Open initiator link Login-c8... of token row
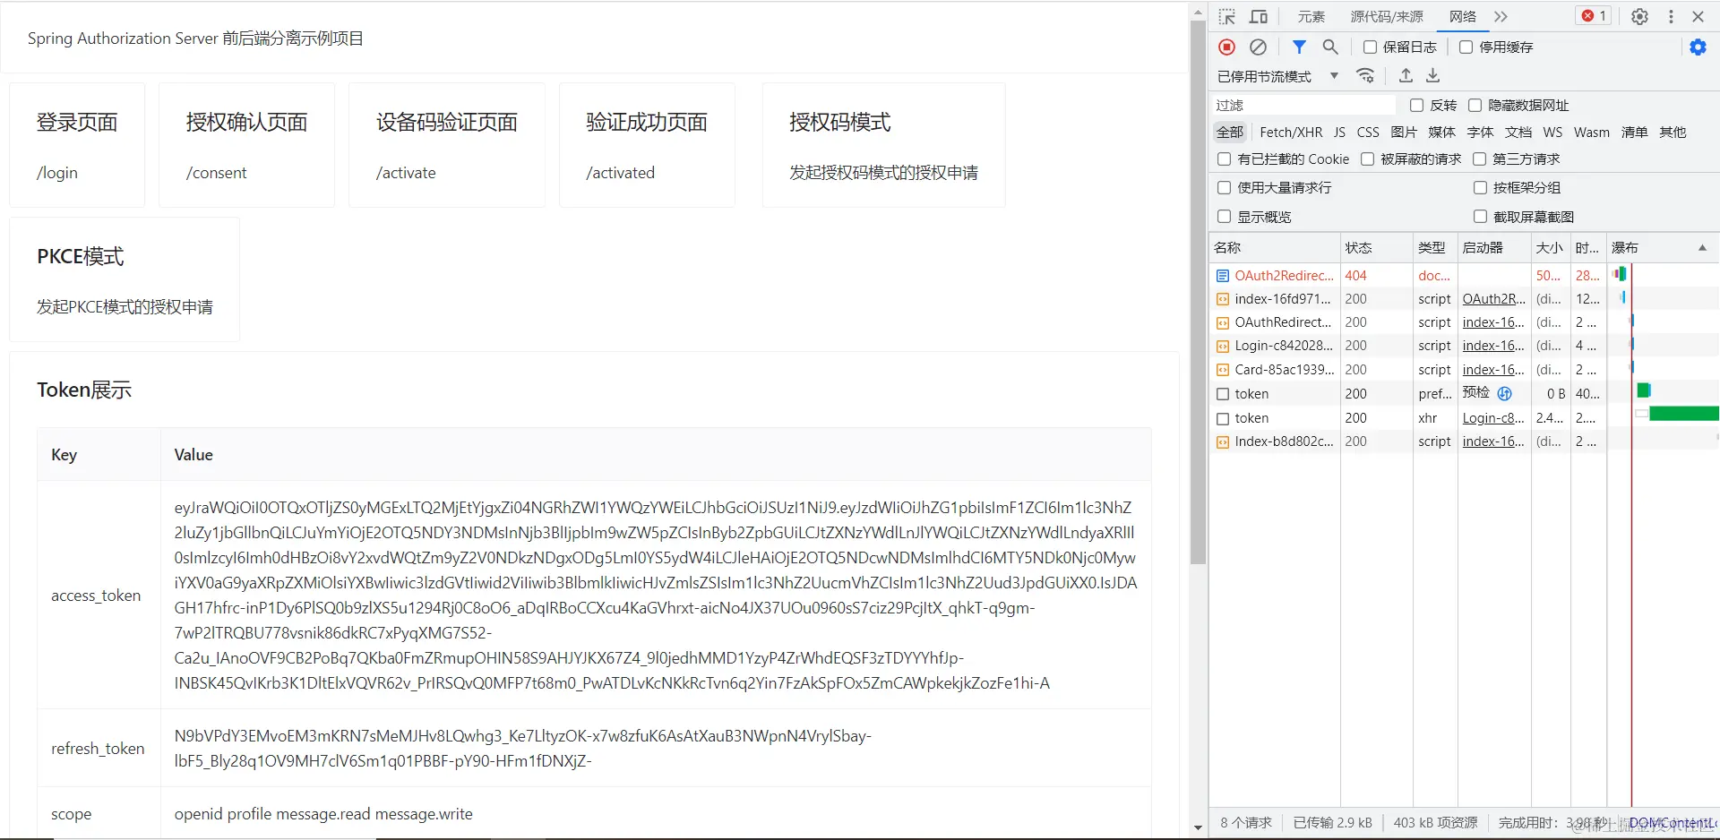Screen dimensions: 1720x840 point(1493,418)
